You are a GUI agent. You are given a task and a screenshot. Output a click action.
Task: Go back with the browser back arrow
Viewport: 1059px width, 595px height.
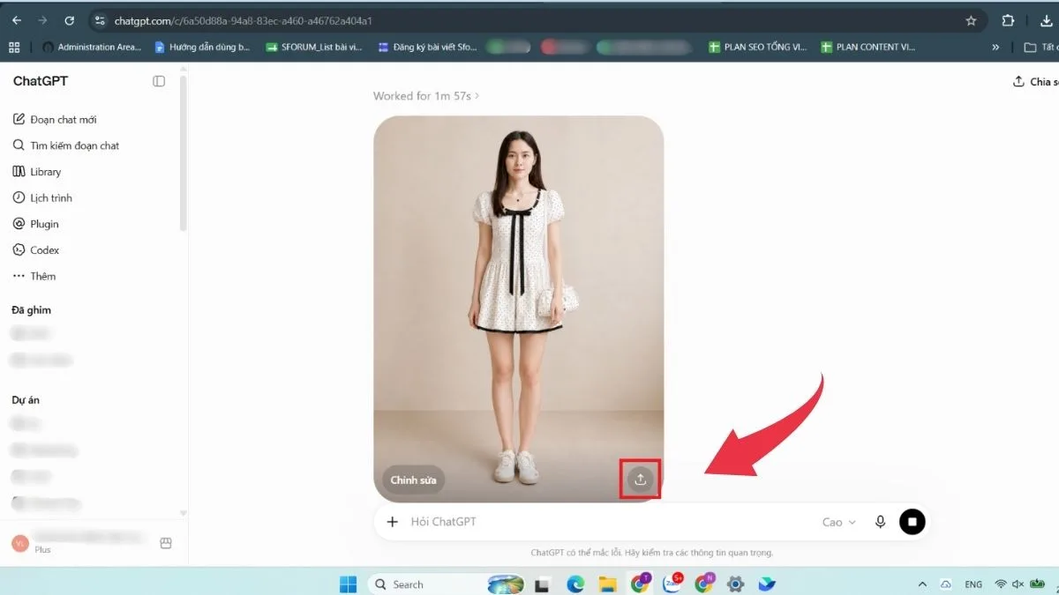click(17, 20)
